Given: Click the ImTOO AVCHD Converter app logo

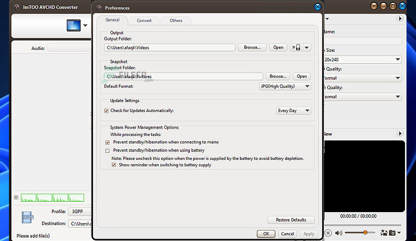Looking at the screenshot, I should (17, 7).
